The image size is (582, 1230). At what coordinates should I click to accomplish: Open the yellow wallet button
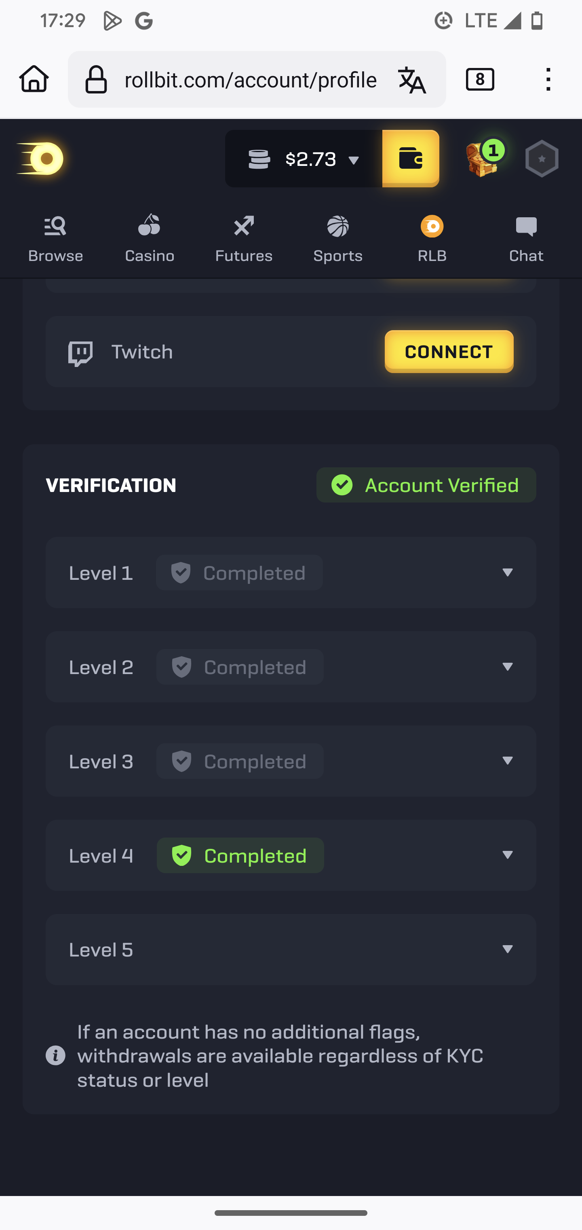(x=410, y=159)
